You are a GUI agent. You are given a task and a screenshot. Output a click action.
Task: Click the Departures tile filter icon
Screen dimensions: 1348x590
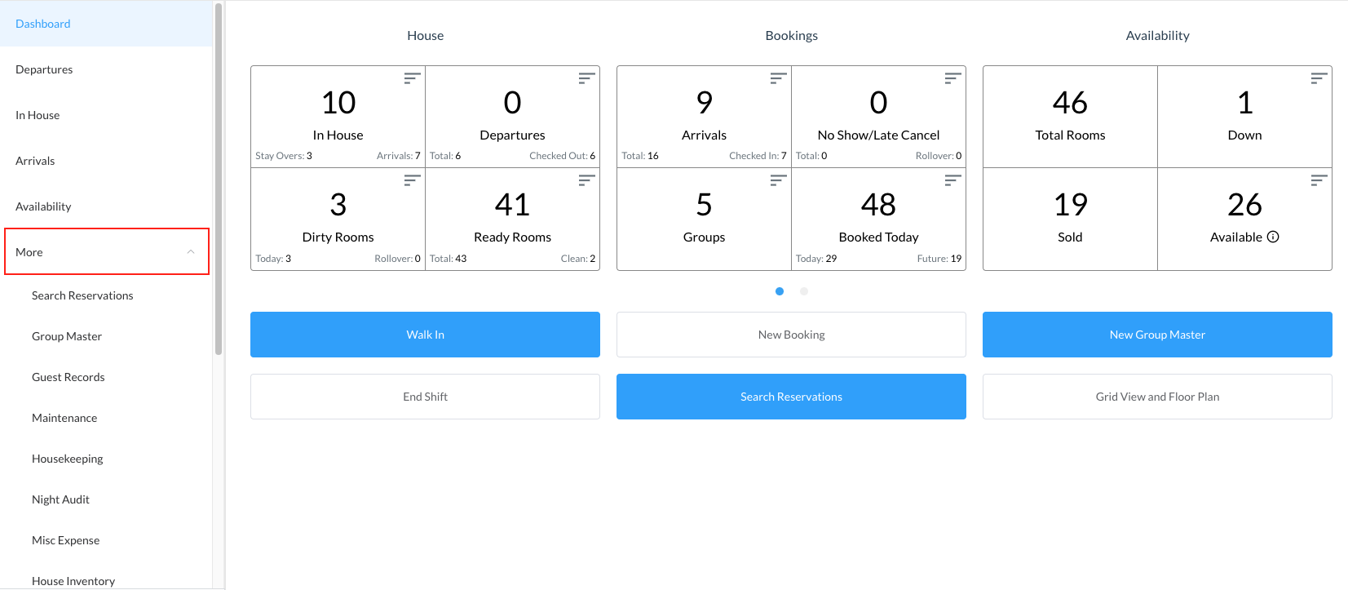pos(586,78)
